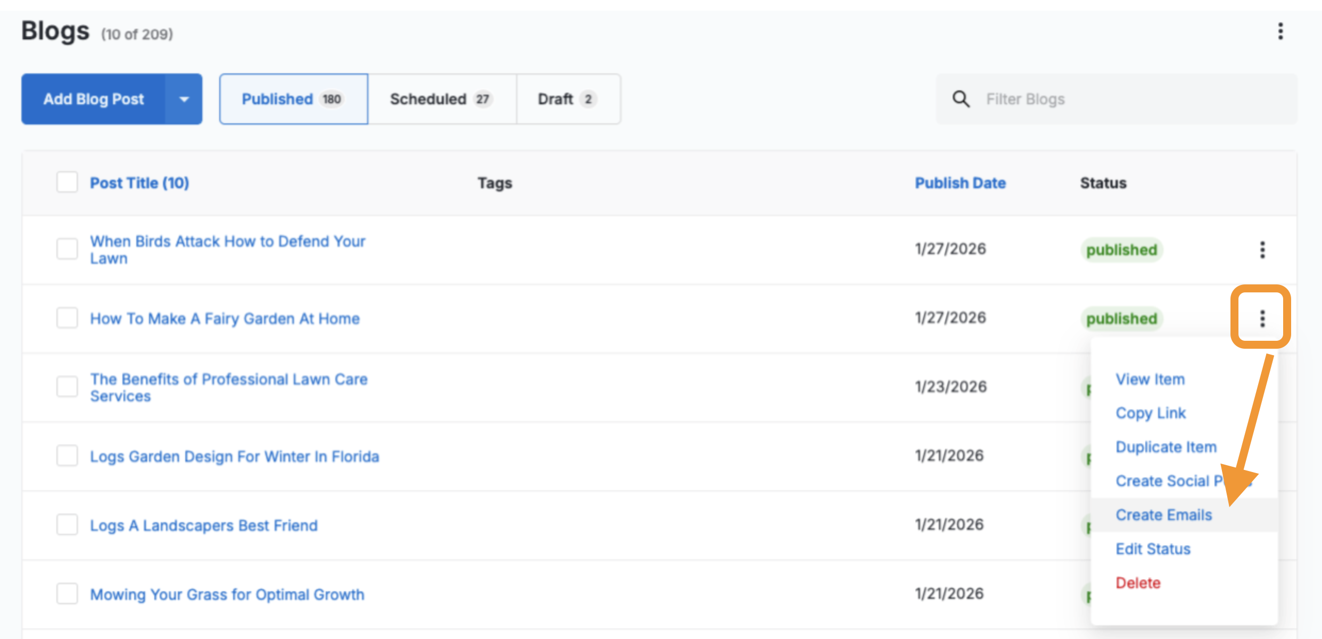Open three-dot menu for Birds Attack post
Viewport: 1322px width, 639px height.
tap(1262, 249)
